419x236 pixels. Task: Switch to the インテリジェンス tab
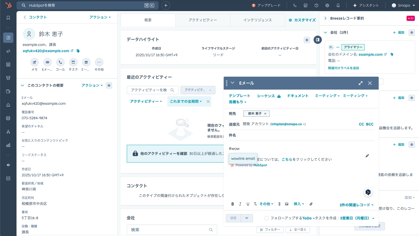(x=258, y=20)
